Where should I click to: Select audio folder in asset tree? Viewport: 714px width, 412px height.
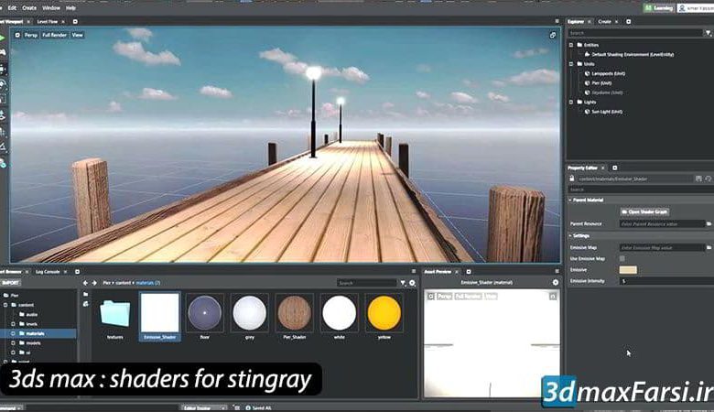pos(31,315)
